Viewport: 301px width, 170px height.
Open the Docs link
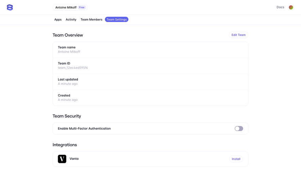(280, 7)
